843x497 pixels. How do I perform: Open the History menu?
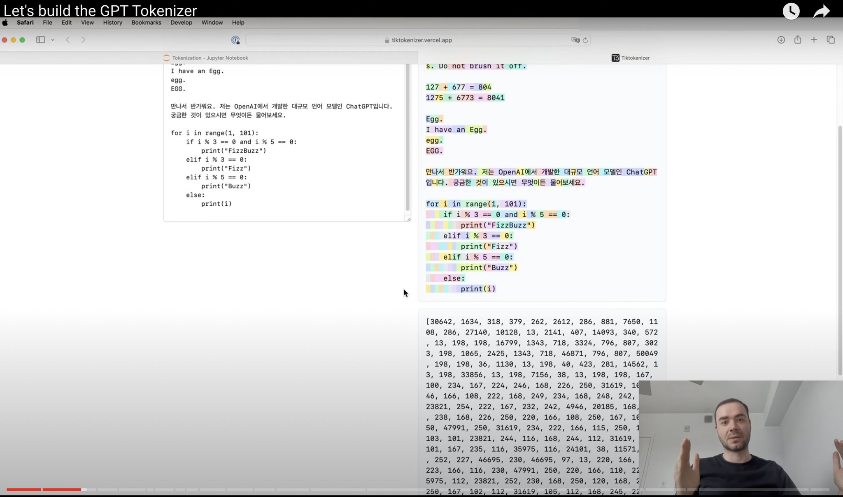pyautogui.click(x=113, y=23)
